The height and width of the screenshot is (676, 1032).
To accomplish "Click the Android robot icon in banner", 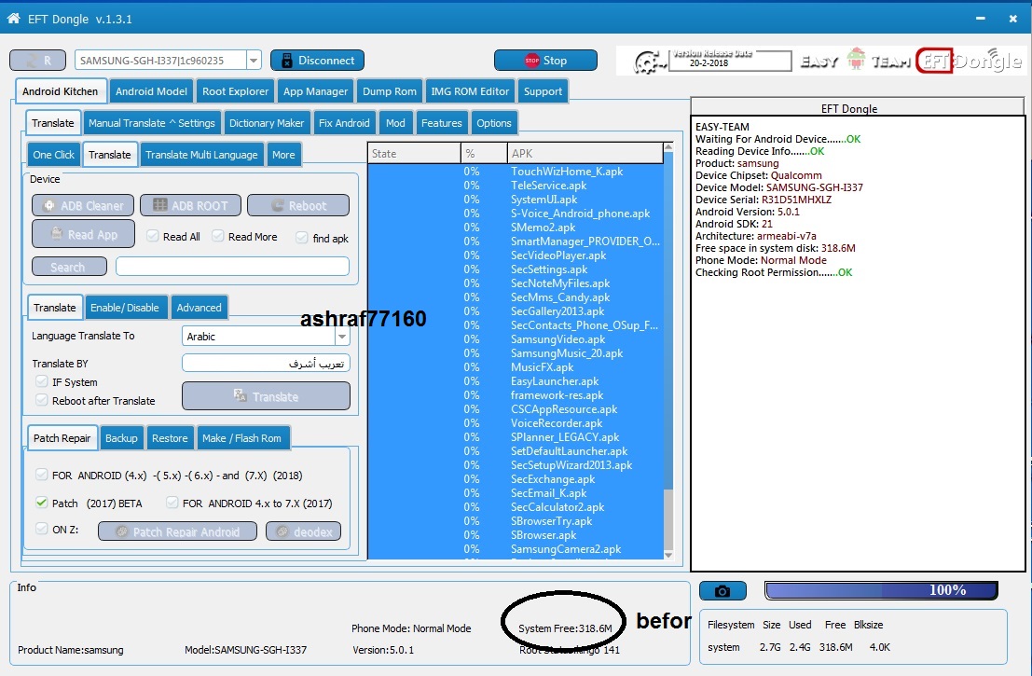I will (856, 60).
